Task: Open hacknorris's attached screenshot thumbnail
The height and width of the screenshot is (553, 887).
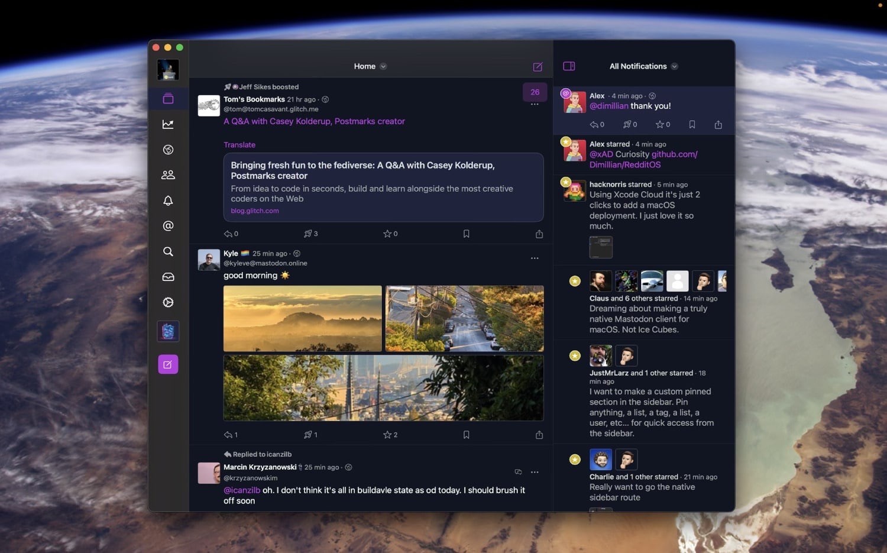Action: 601,247
